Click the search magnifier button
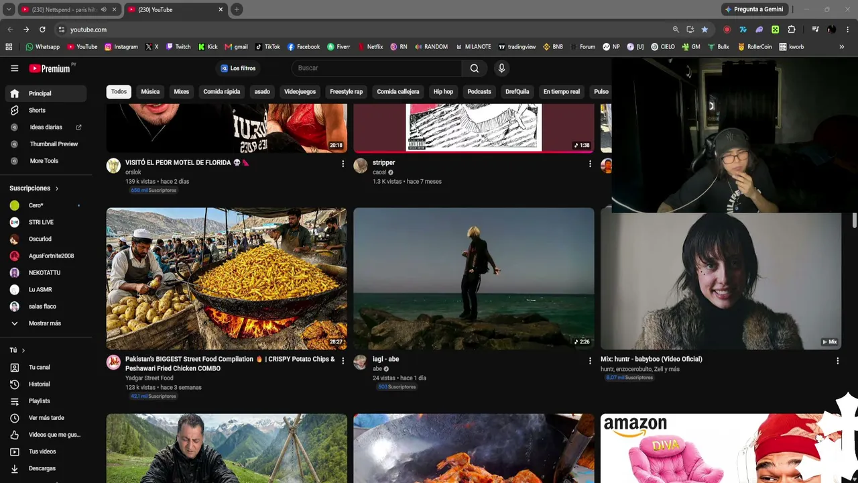858x483 pixels. point(474,68)
